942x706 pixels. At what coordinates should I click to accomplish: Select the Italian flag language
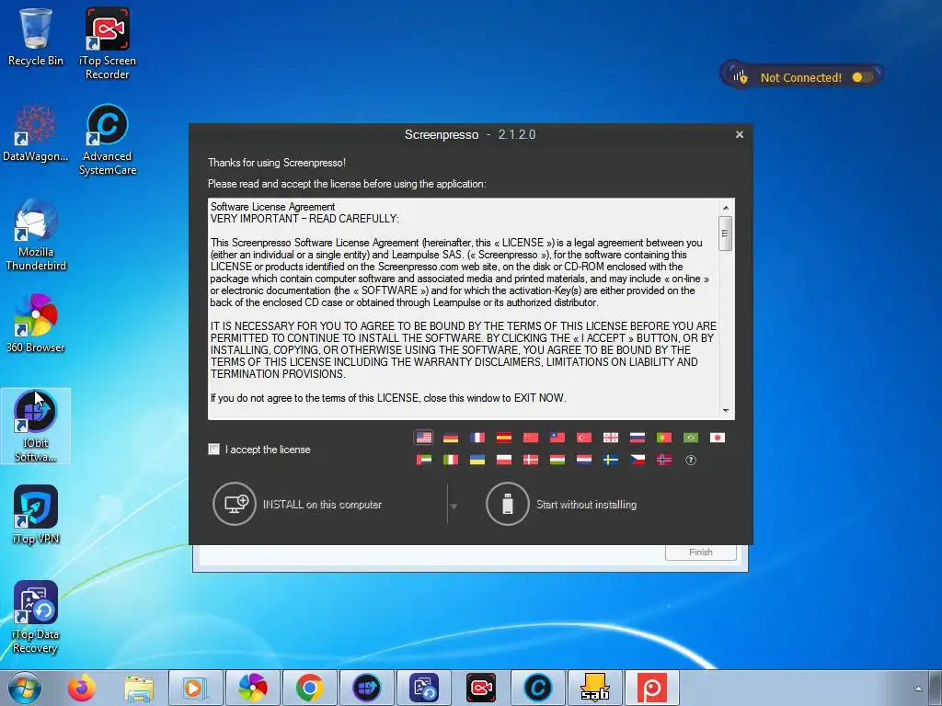coord(451,460)
